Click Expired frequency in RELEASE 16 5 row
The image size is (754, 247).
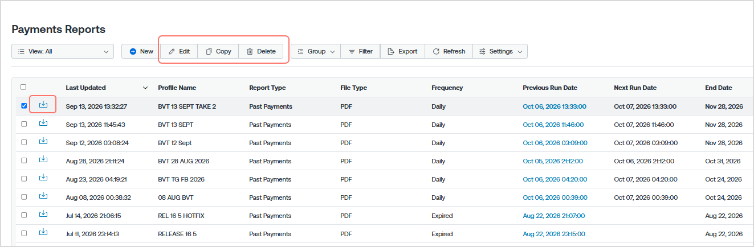click(x=442, y=234)
